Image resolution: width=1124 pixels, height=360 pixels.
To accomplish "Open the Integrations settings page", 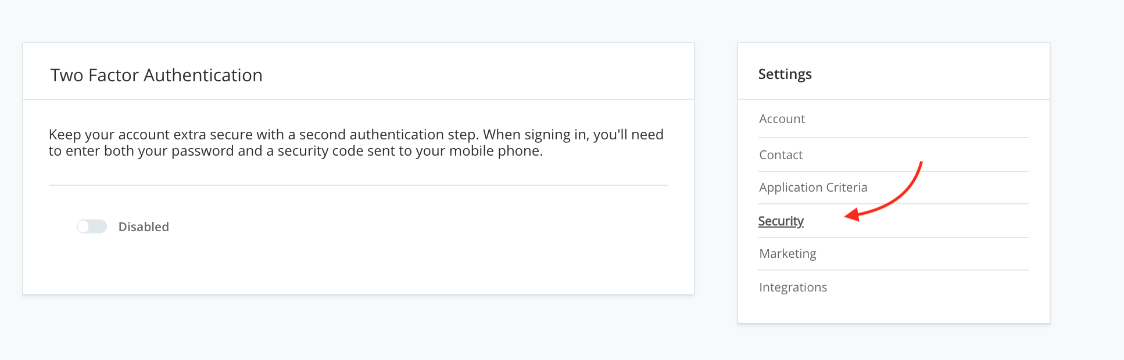I will pos(793,287).
